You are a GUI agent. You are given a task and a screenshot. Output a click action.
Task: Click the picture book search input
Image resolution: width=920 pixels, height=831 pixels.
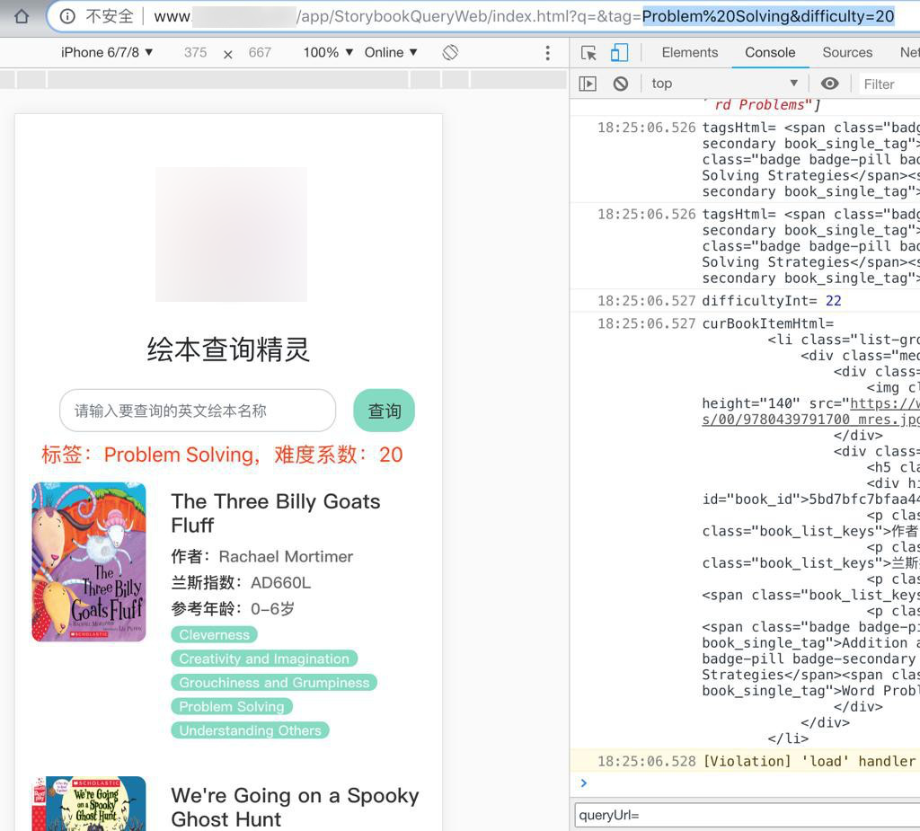(x=198, y=411)
